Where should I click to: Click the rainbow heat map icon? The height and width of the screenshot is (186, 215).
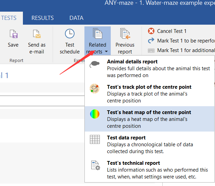(x=95, y=114)
